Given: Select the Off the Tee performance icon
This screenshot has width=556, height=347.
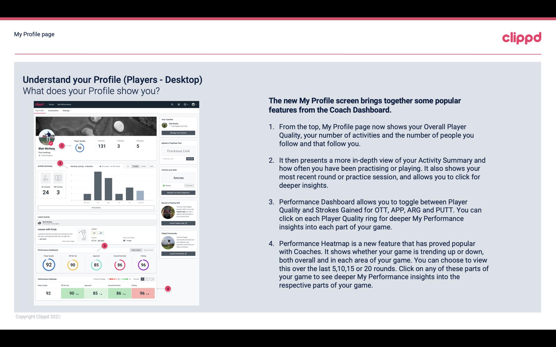Looking at the screenshot, I should click(x=73, y=265).
